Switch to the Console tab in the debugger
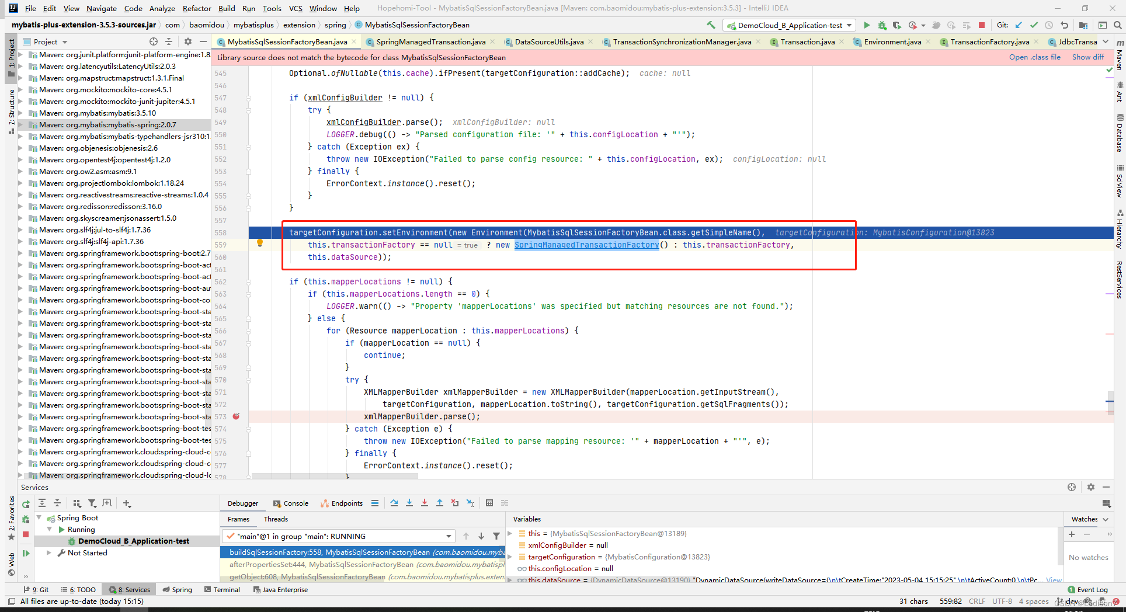Screen dimensions: 1126x612 (x=290, y=503)
